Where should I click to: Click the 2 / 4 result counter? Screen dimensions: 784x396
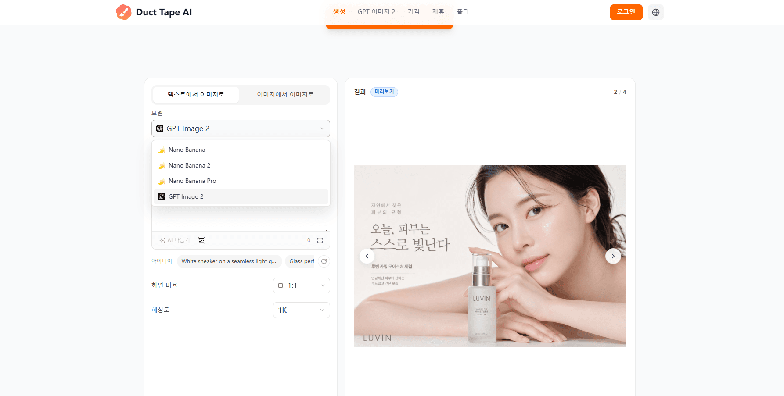pos(620,92)
